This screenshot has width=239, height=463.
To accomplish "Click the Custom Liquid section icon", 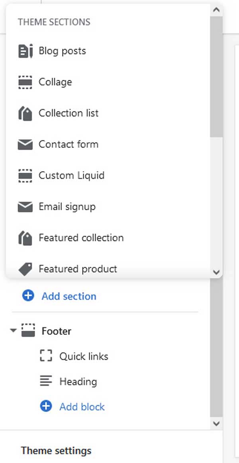I will click(x=25, y=176).
